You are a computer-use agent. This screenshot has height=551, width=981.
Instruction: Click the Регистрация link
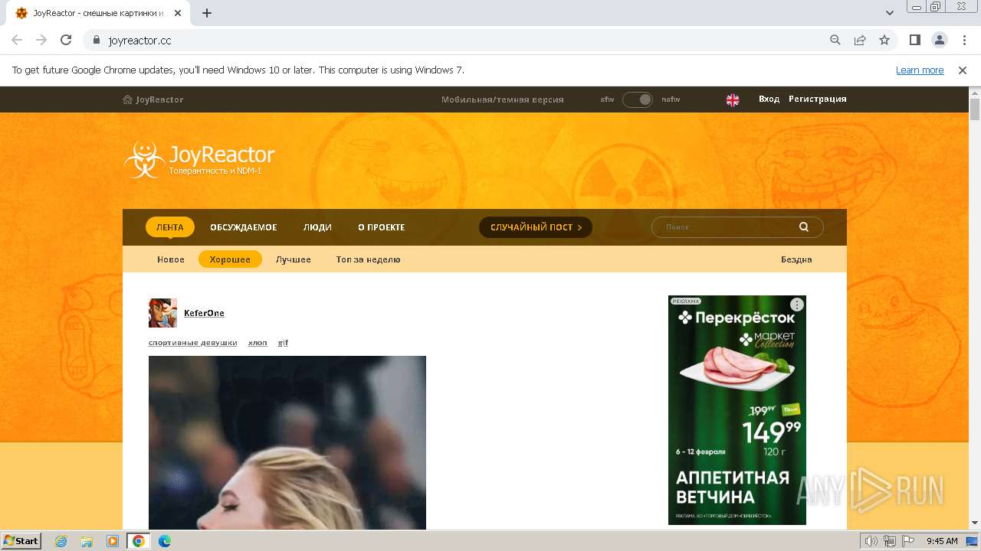coord(818,99)
